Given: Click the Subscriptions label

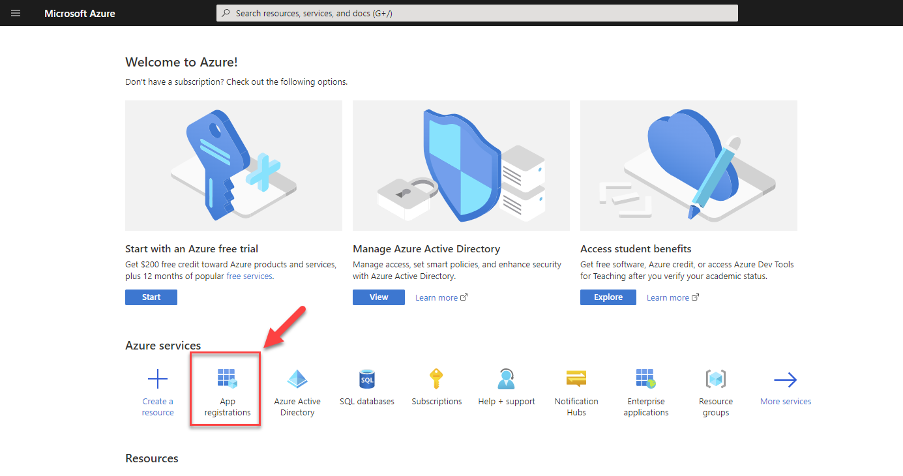Looking at the screenshot, I should tap(437, 402).
